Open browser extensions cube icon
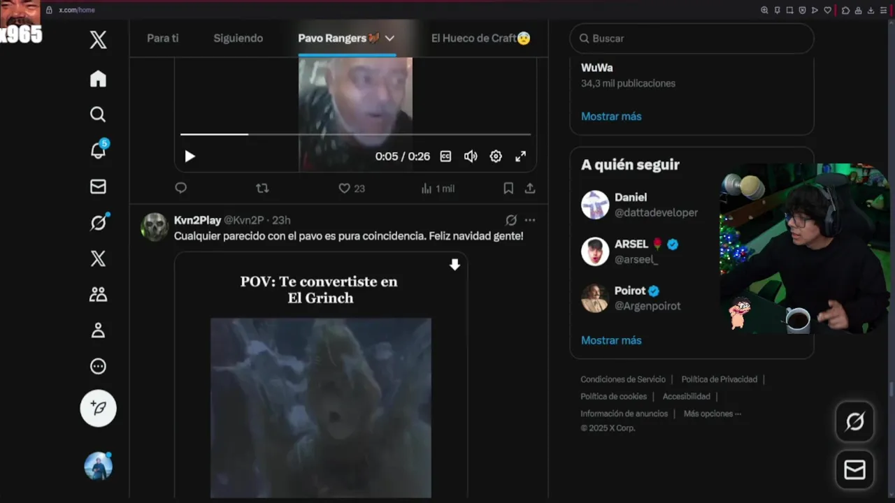The height and width of the screenshot is (503, 895). pos(845,10)
